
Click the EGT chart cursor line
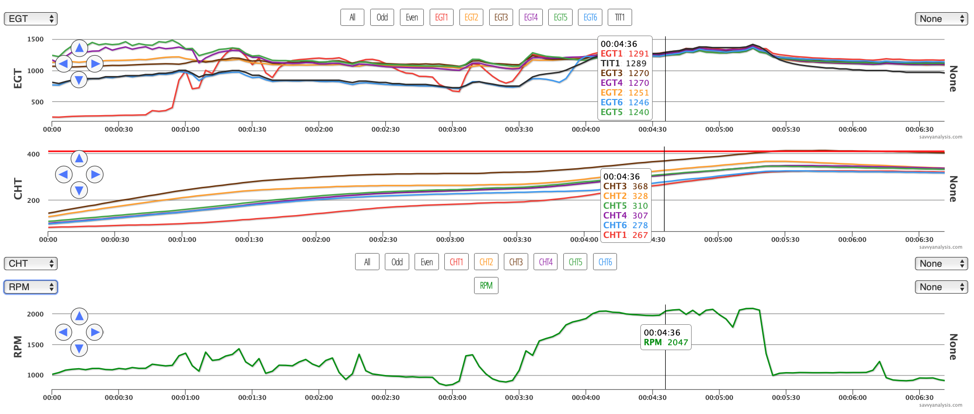point(665,79)
